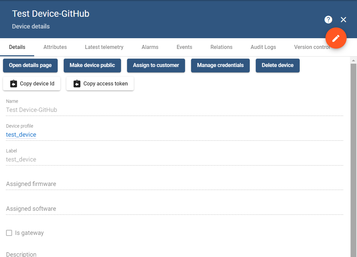The width and height of the screenshot is (357, 257).
Task: Click the Assigned firmware field
Action: 174,184
